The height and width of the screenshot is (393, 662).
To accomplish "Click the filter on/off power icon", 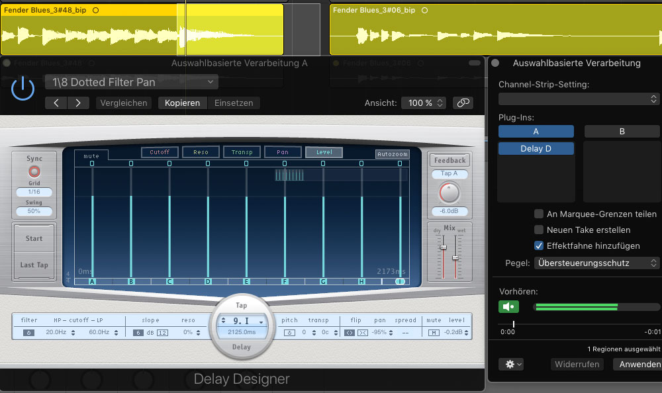I will point(29,332).
